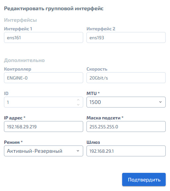Viewport: 170px width, 191px height.
Task: Decrease the ID value with down arrow
Action: 78,105
